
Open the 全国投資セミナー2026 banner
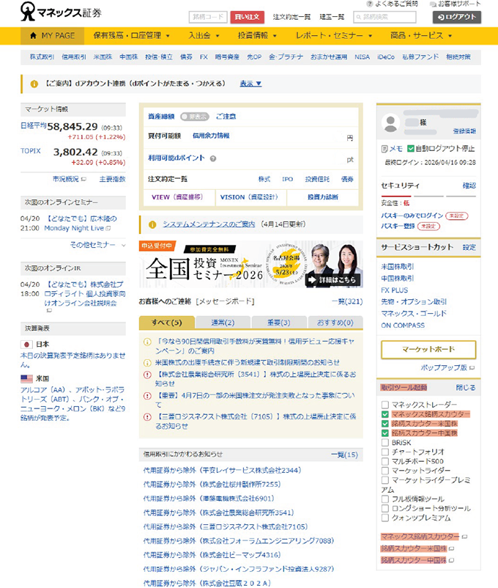[250, 265]
